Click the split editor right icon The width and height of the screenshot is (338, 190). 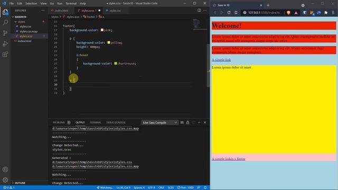click(199, 11)
